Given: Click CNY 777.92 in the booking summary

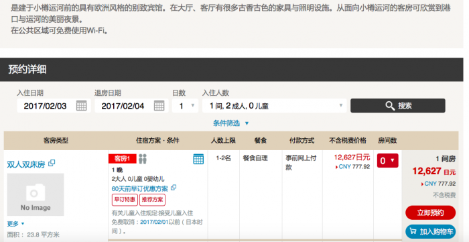Looking at the screenshot, I should click(x=438, y=184).
